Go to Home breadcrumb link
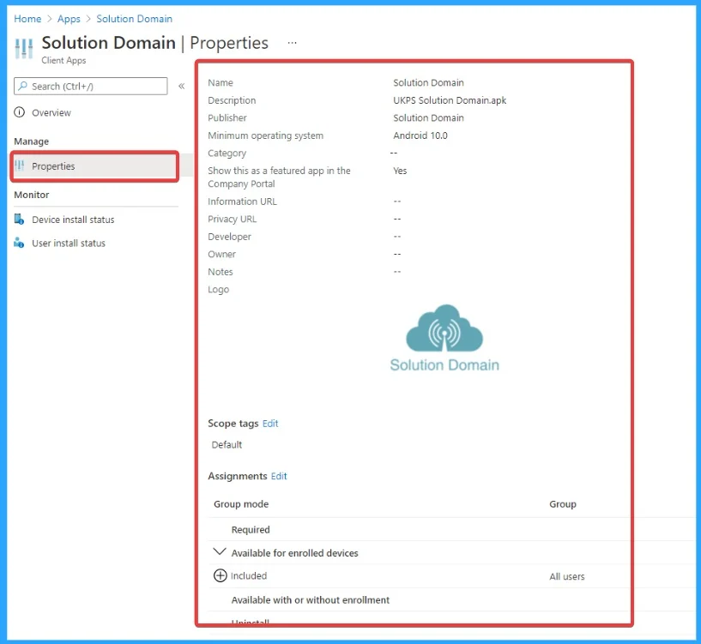The height and width of the screenshot is (644, 701). 27,19
